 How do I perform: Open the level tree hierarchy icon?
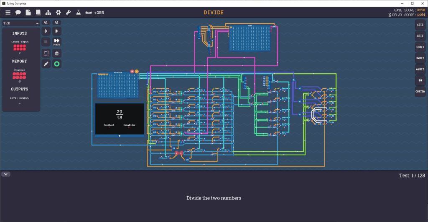[48, 12]
